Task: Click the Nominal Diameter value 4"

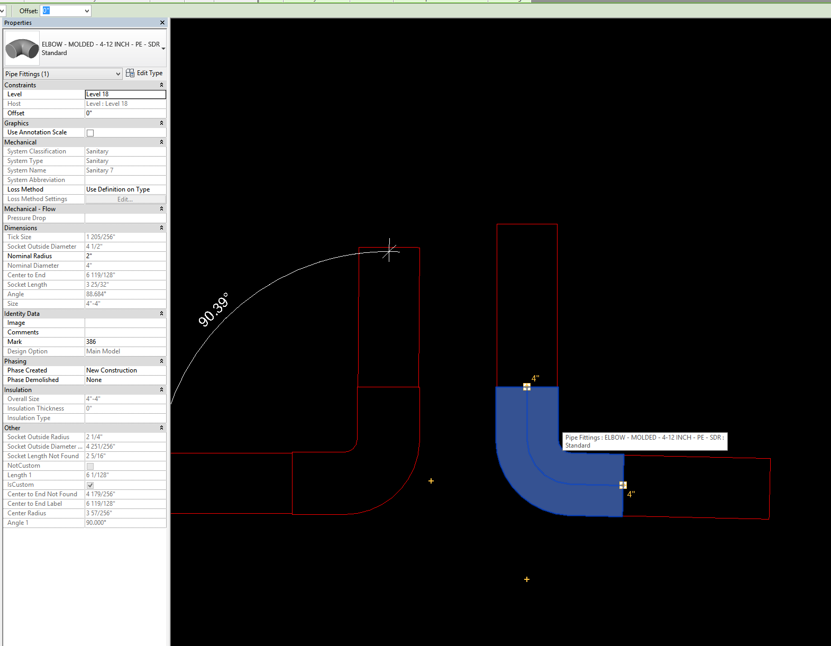Action: click(x=125, y=266)
